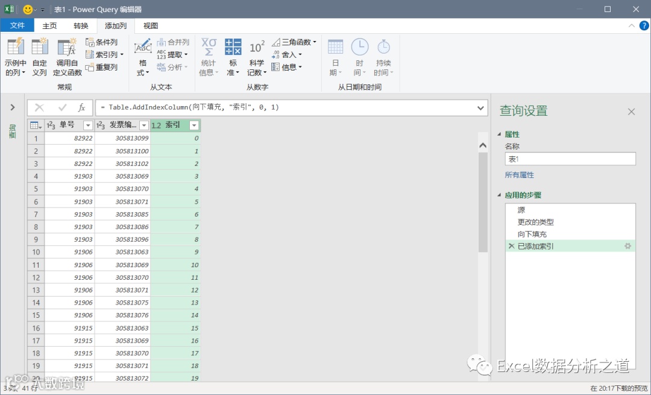Select row number 5 header
This screenshot has width=651, height=395.
tap(36, 189)
